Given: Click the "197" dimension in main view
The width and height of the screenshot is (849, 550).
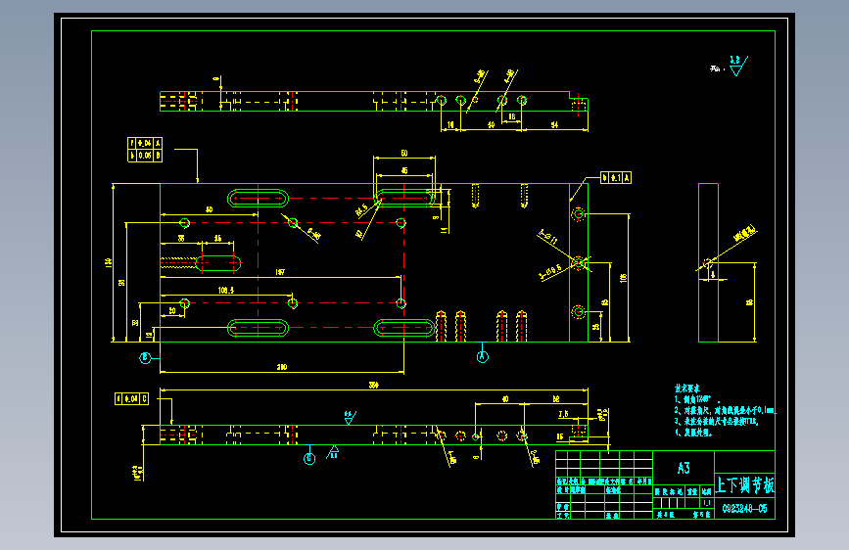Looking at the screenshot, I should click(x=280, y=272).
